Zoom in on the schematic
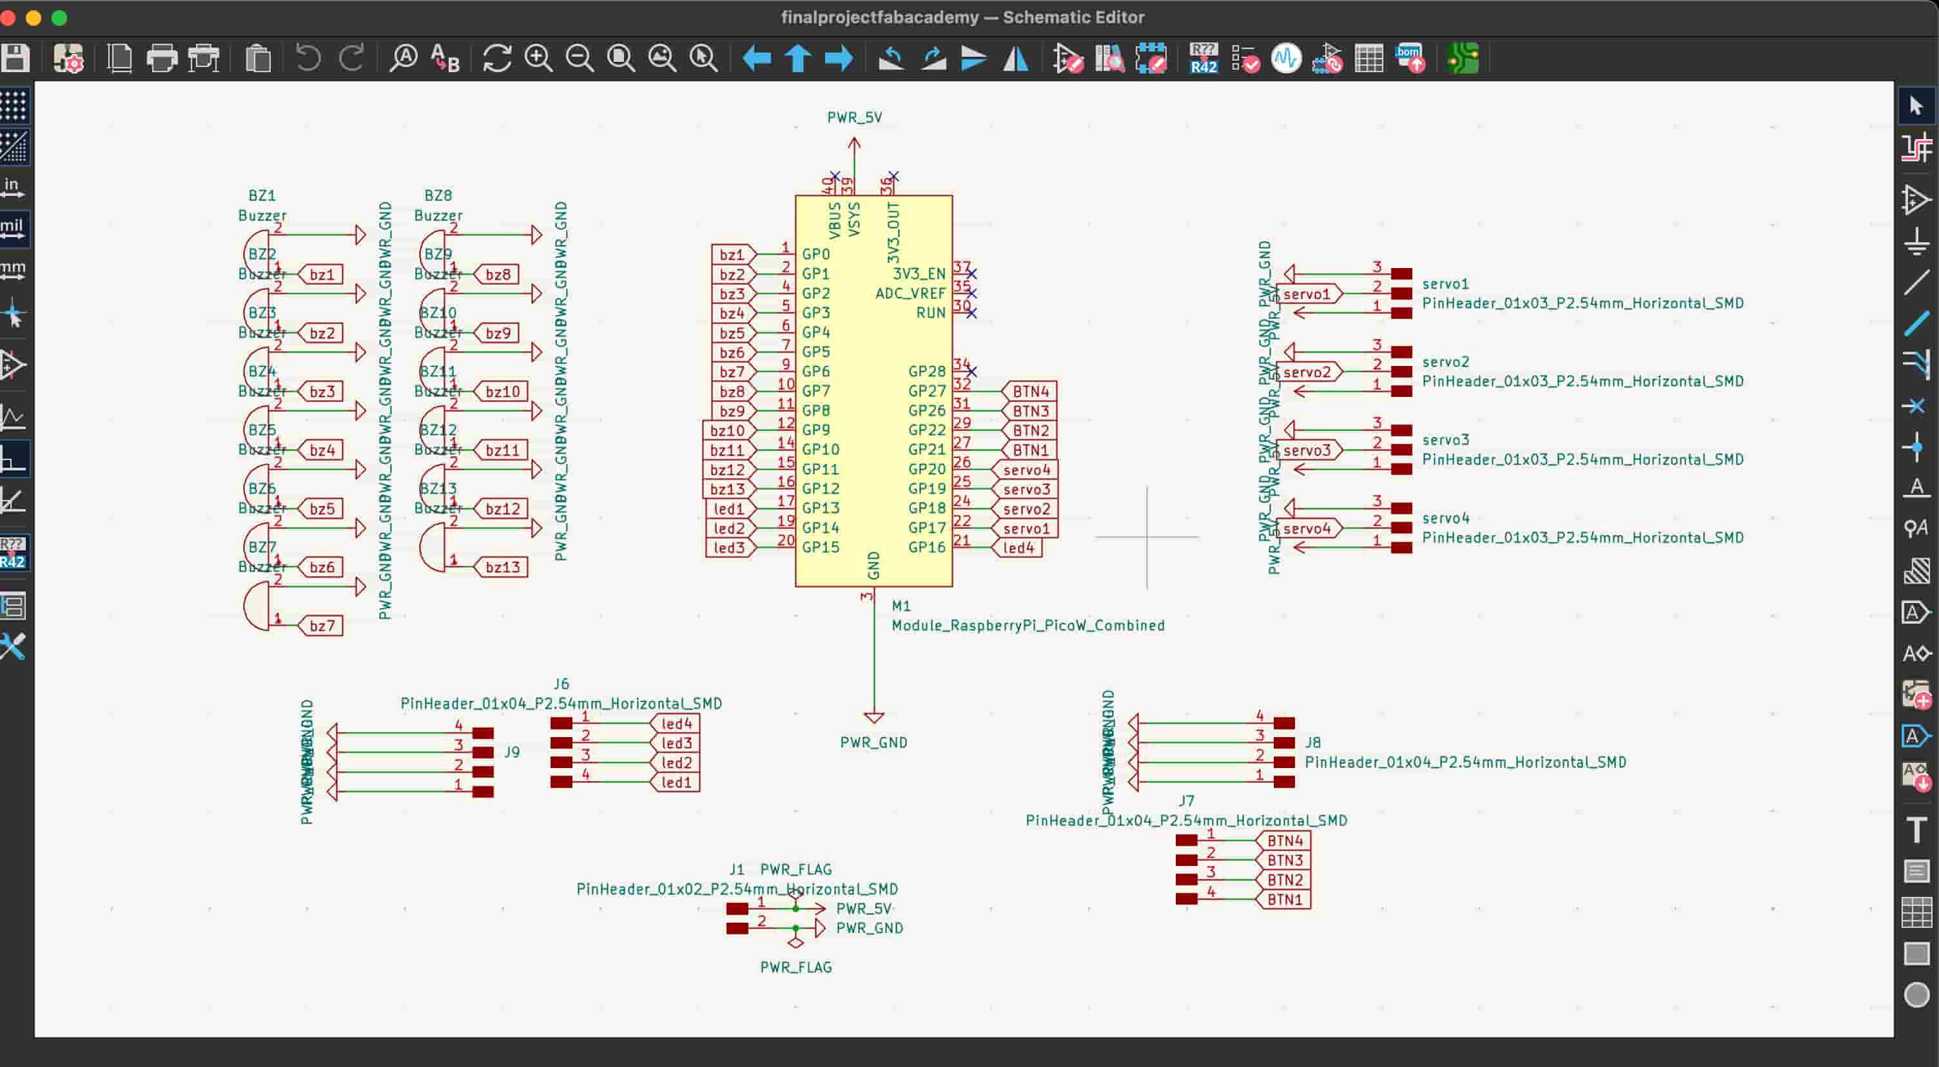 click(x=538, y=58)
